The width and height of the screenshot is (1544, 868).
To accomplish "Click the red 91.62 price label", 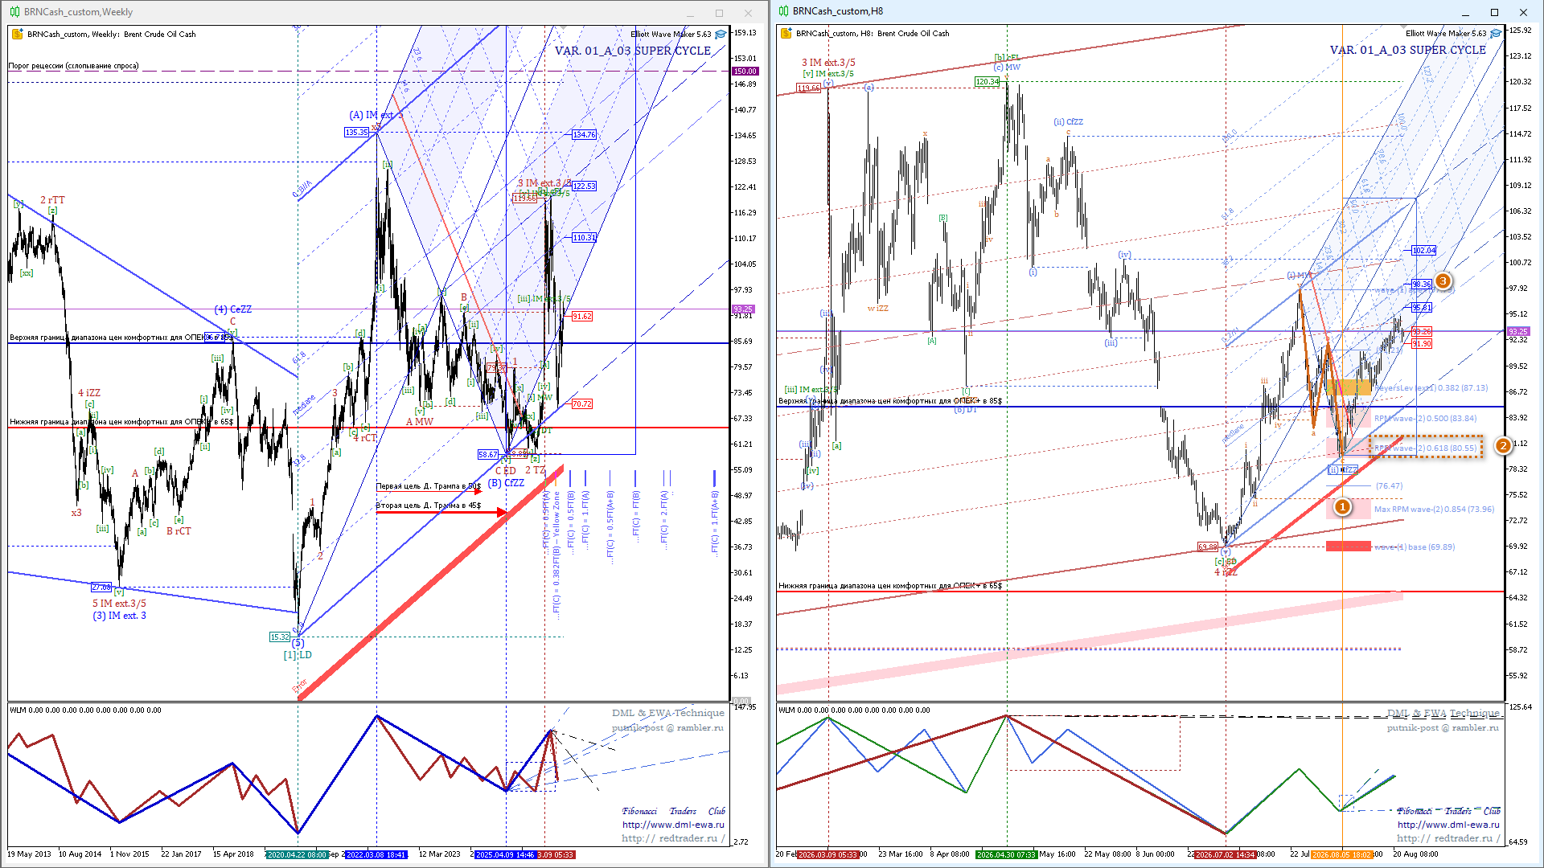I will tap(582, 317).
